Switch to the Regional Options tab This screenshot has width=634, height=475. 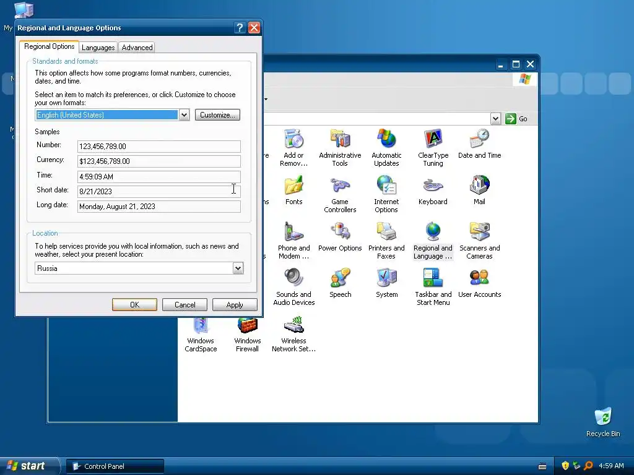point(50,46)
